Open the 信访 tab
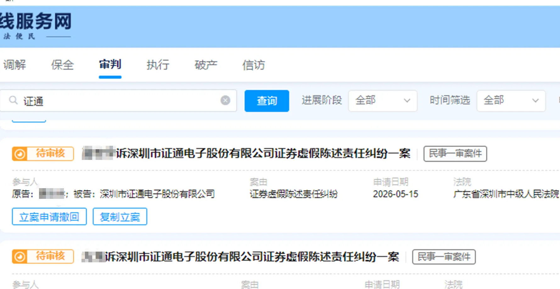Screen dimensions: 560x289 254,65
